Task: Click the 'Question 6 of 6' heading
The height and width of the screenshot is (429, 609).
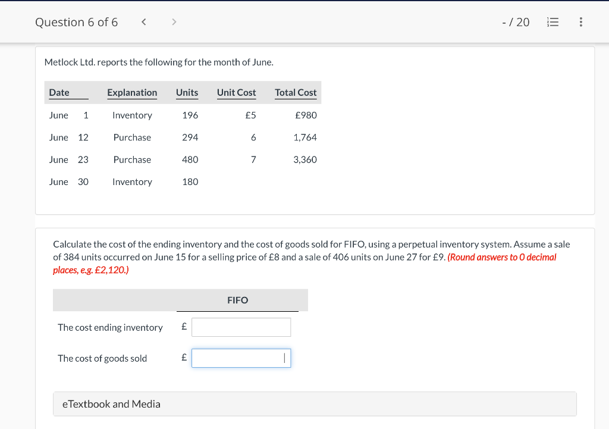Action: (x=77, y=22)
